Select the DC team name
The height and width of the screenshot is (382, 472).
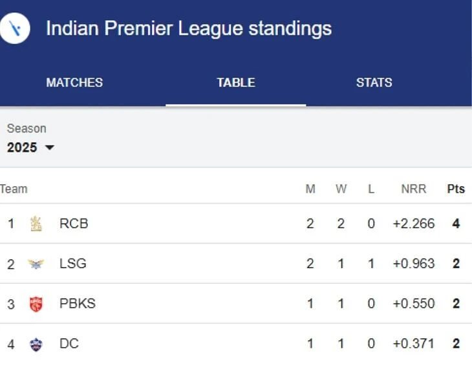(x=69, y=343)
